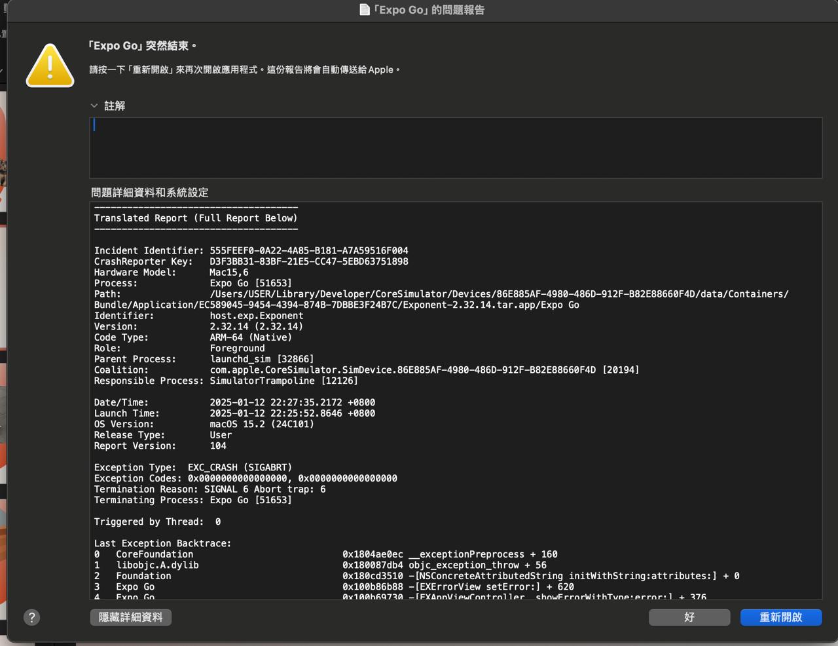
Task: Click the NSConcreteAttributedString backtrace row
Action: pos(417,576)
